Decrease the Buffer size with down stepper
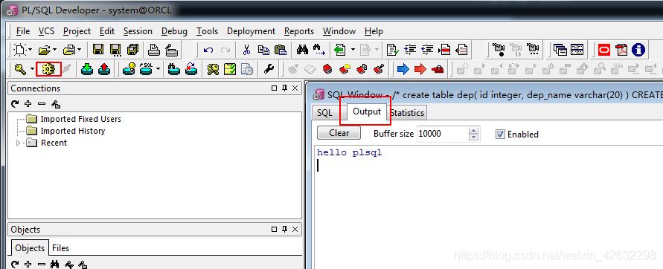 coord(474,137)
